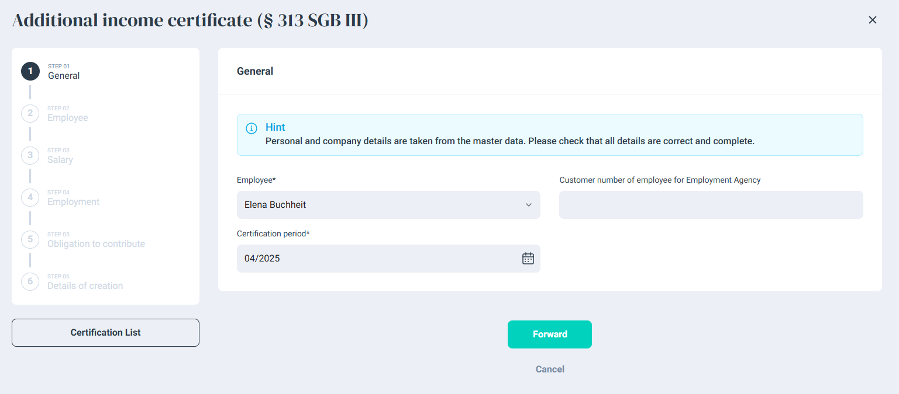The height and width of the screenshot is (394, 899).
Task: Click the step 4 number circle
Action: pyautogui.click(x=30, y=197)
